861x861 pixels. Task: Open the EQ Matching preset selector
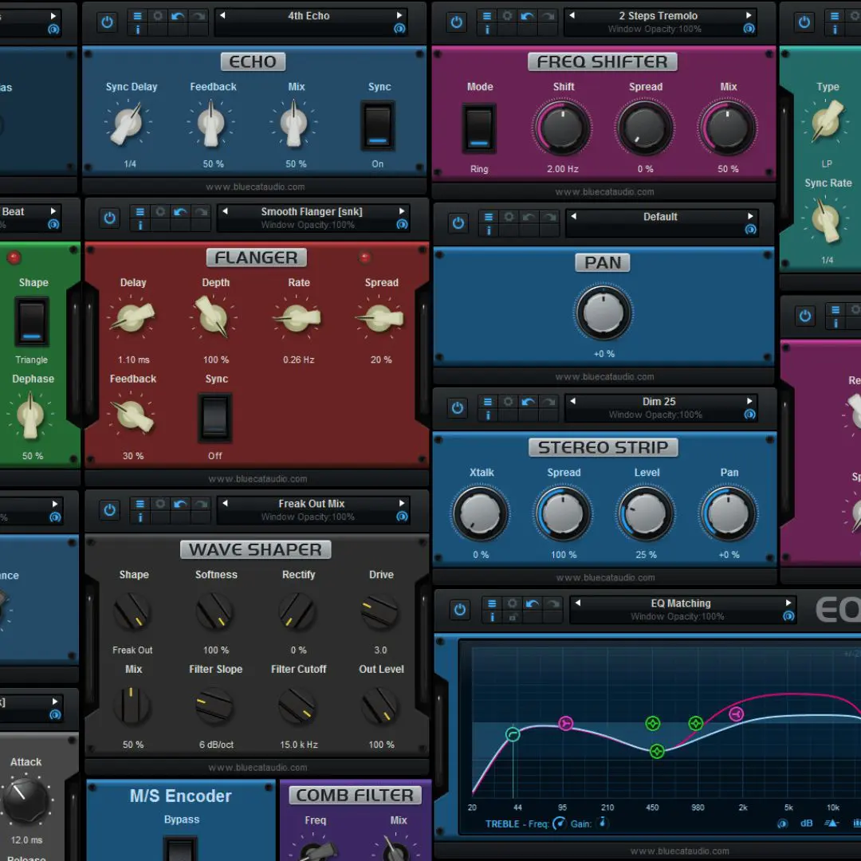[x=682, y=610]
